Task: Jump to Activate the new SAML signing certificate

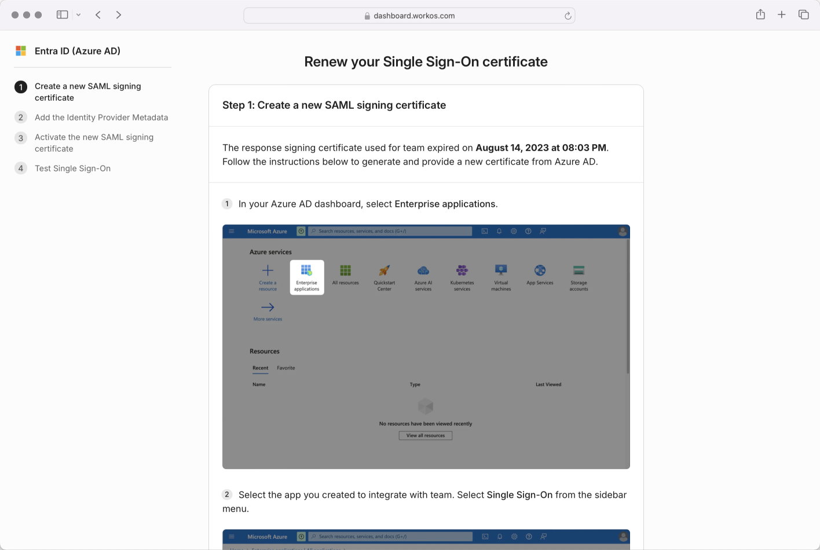Action: pos(94,143)
